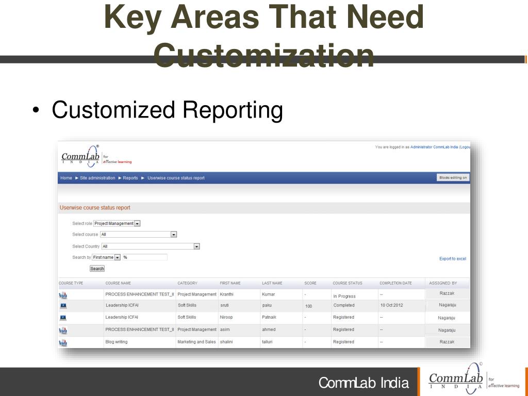Image resolution: width=528 pixels, height=396 pixels.
Task: Sort by FIRST NAME column header
Action: [230, 283]
